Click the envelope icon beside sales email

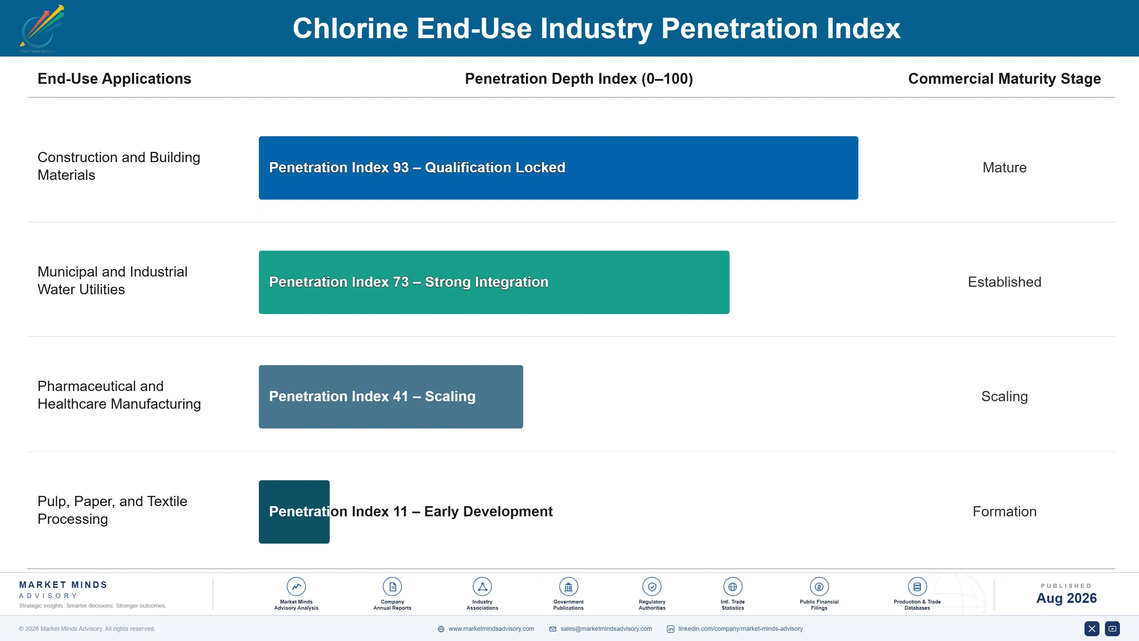click(x=553, y=629)
